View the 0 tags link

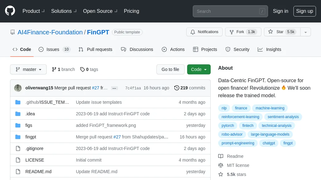coord(89,69)
